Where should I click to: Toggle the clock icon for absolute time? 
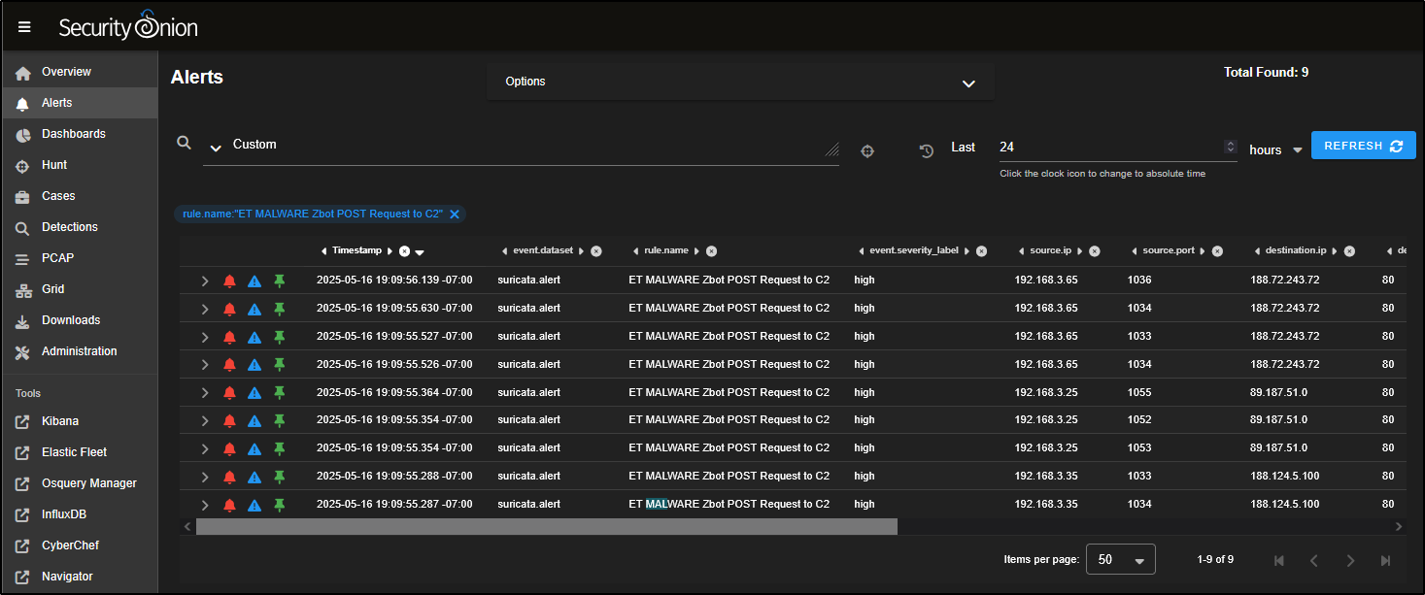(927, 150)
